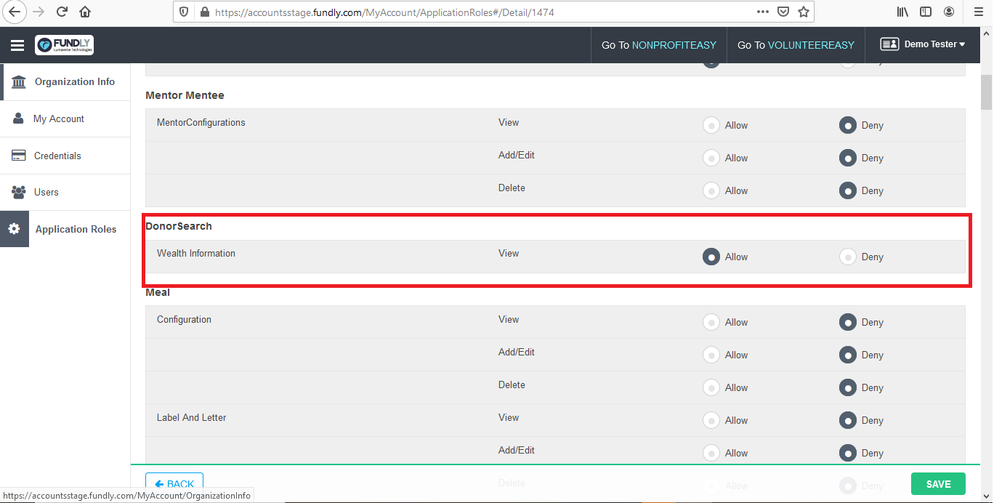Click the site padlock icon

click(204, 12)
